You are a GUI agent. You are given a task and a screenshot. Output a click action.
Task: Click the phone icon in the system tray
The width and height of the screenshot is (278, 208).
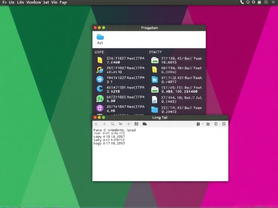[x=243, y=2]
